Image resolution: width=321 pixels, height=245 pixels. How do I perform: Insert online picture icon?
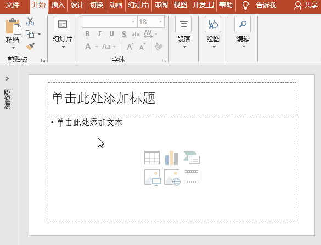coord(172,177)
